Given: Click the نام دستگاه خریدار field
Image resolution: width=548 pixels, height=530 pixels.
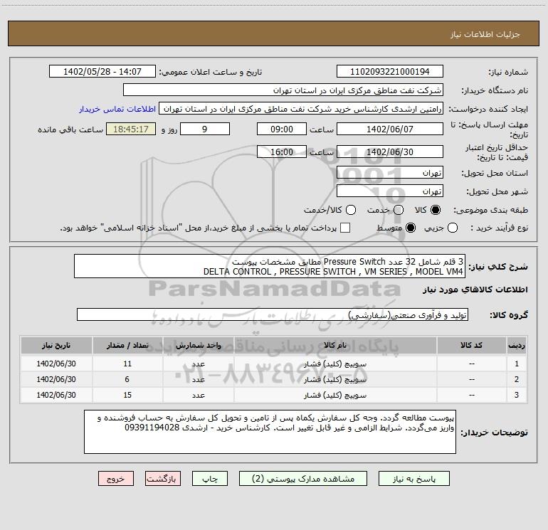Looking at the screenshot, I should 283,90.
